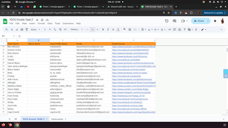Open the Data menu
The width and height of the screenshot is (228, 128).
tap(50, 23)
